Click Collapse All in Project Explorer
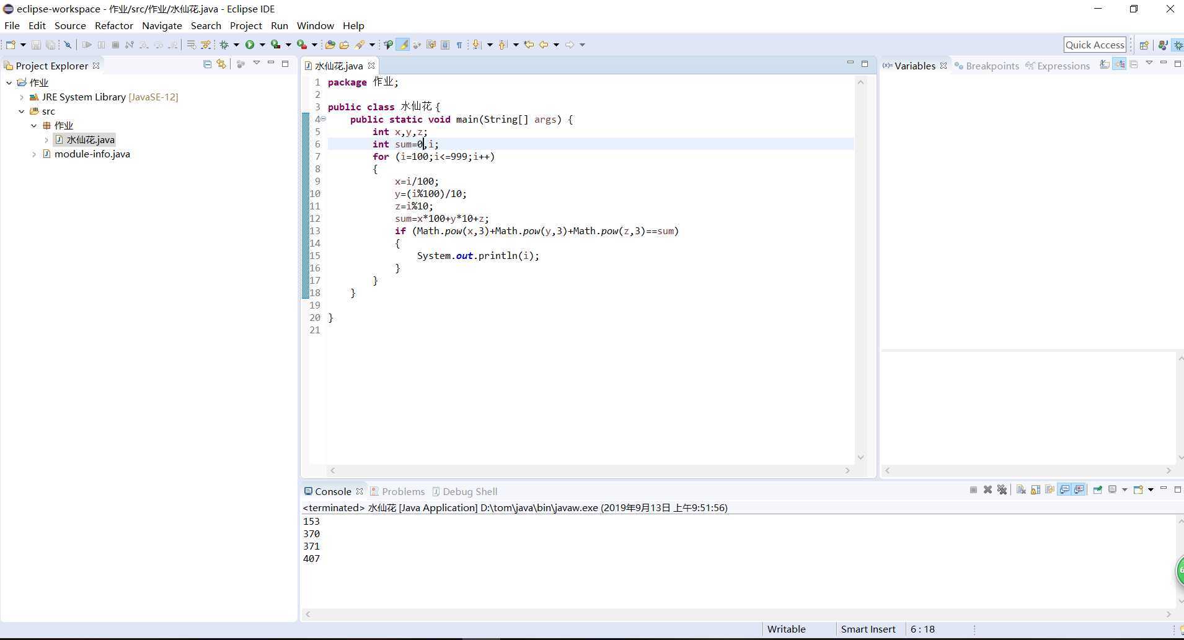The width and height of the screenshot is (1184, 640). pyautogui.click(x=207, y=64)
